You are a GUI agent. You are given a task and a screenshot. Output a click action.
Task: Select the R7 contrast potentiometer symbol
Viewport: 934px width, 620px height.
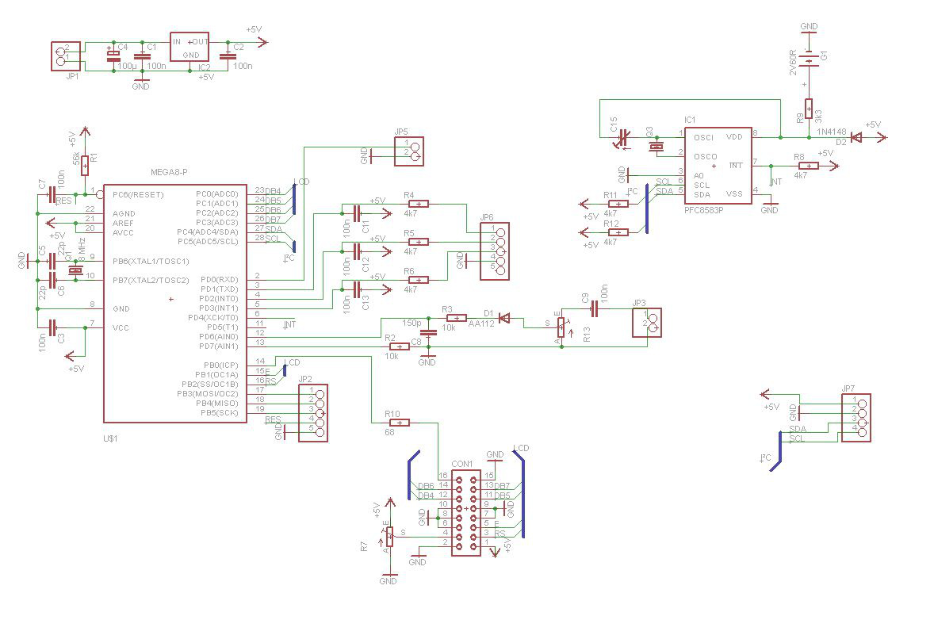point(389,536)
